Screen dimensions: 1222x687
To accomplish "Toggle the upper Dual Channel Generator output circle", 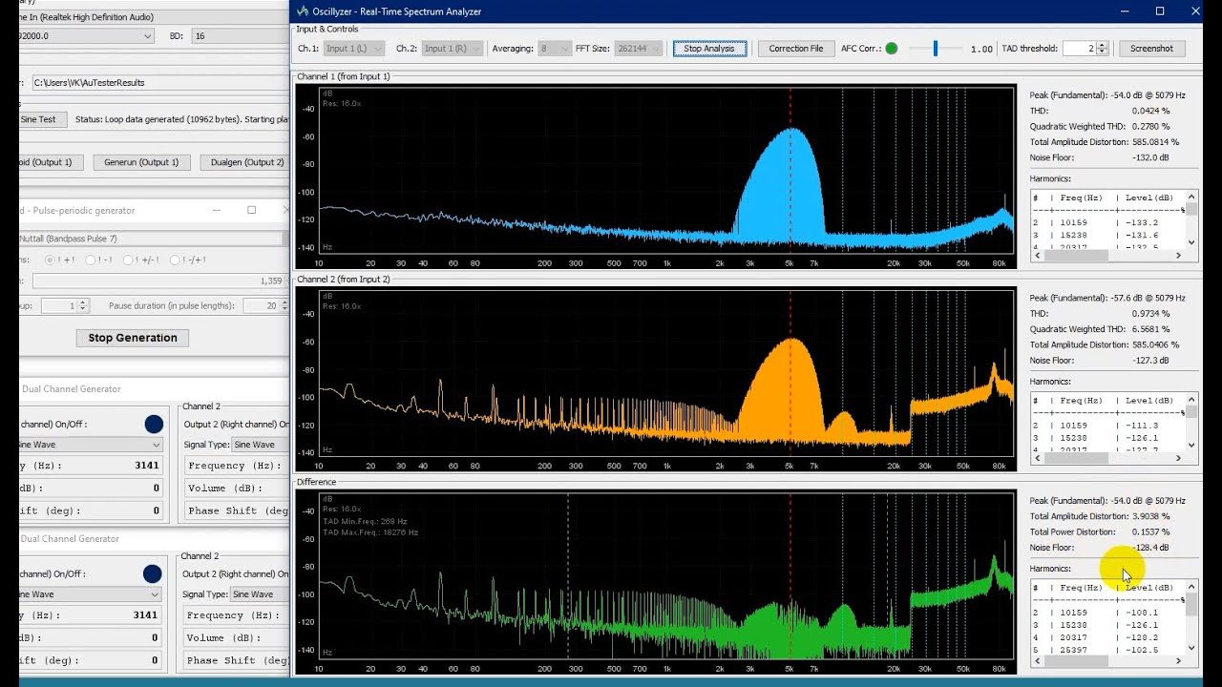I will pos(154,424).
